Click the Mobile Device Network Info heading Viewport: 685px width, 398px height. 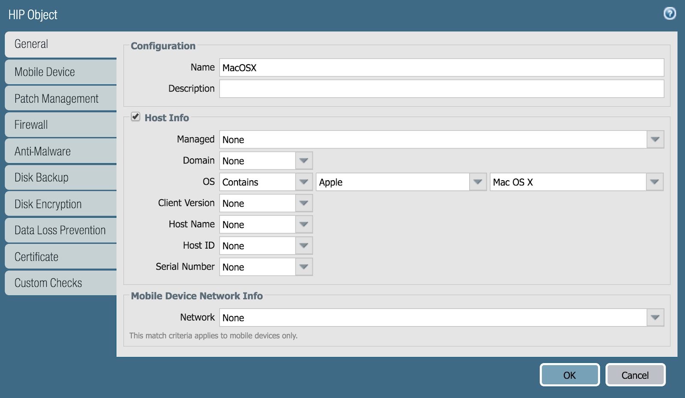pyautogui.click(x=197, y=296)
